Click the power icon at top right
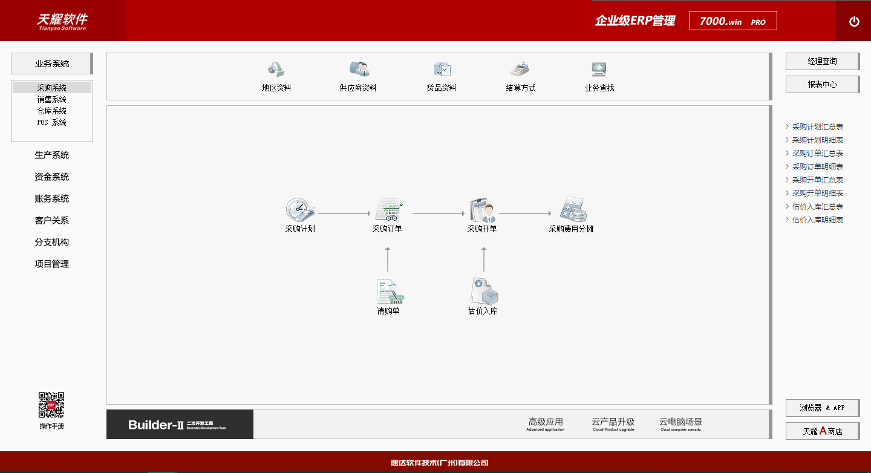This screenshot has height=473, width=871. click(853, 21)
